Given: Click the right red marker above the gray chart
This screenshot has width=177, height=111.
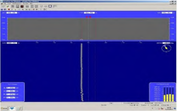Looking at the screenshot, I should (x=90, y=17).
